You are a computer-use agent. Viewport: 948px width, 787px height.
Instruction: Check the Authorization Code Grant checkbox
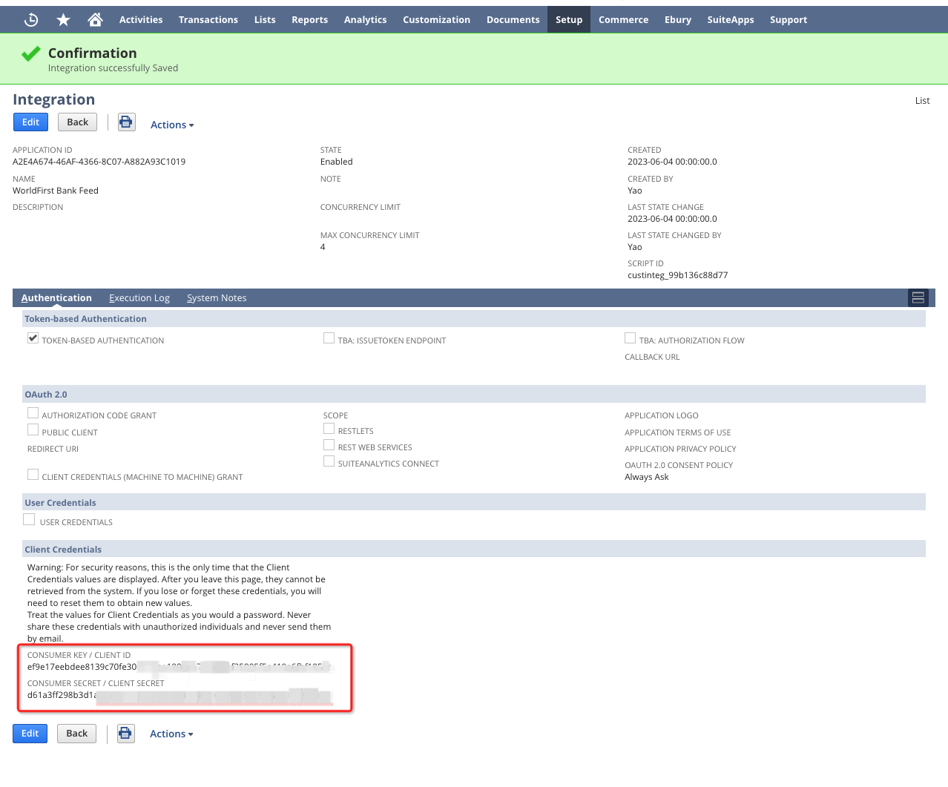[x=33, y=413]
